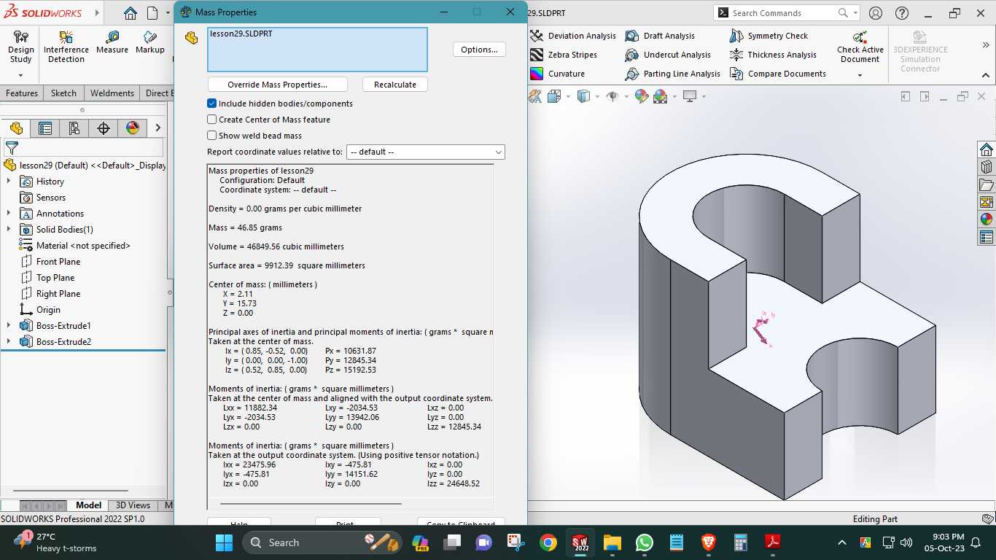Check Create Center of Mass feature

212,120
